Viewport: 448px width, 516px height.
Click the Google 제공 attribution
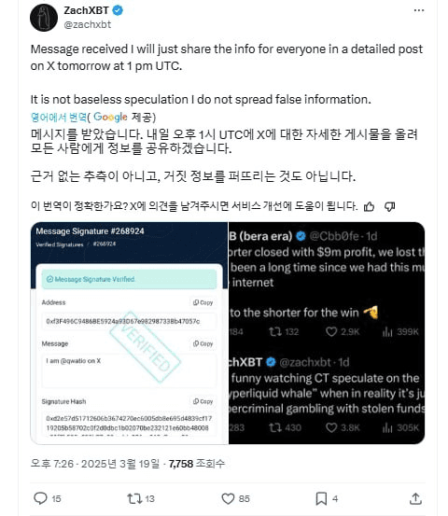124,117
